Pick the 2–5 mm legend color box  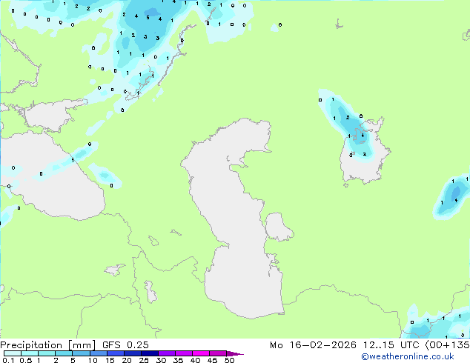point(64,353)
